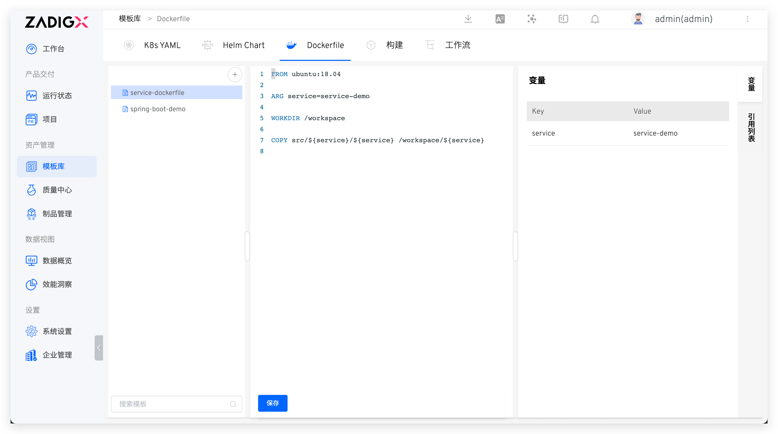Open the documentation book icon
This screenshot has width=778, height=434.
pos(563,19)
